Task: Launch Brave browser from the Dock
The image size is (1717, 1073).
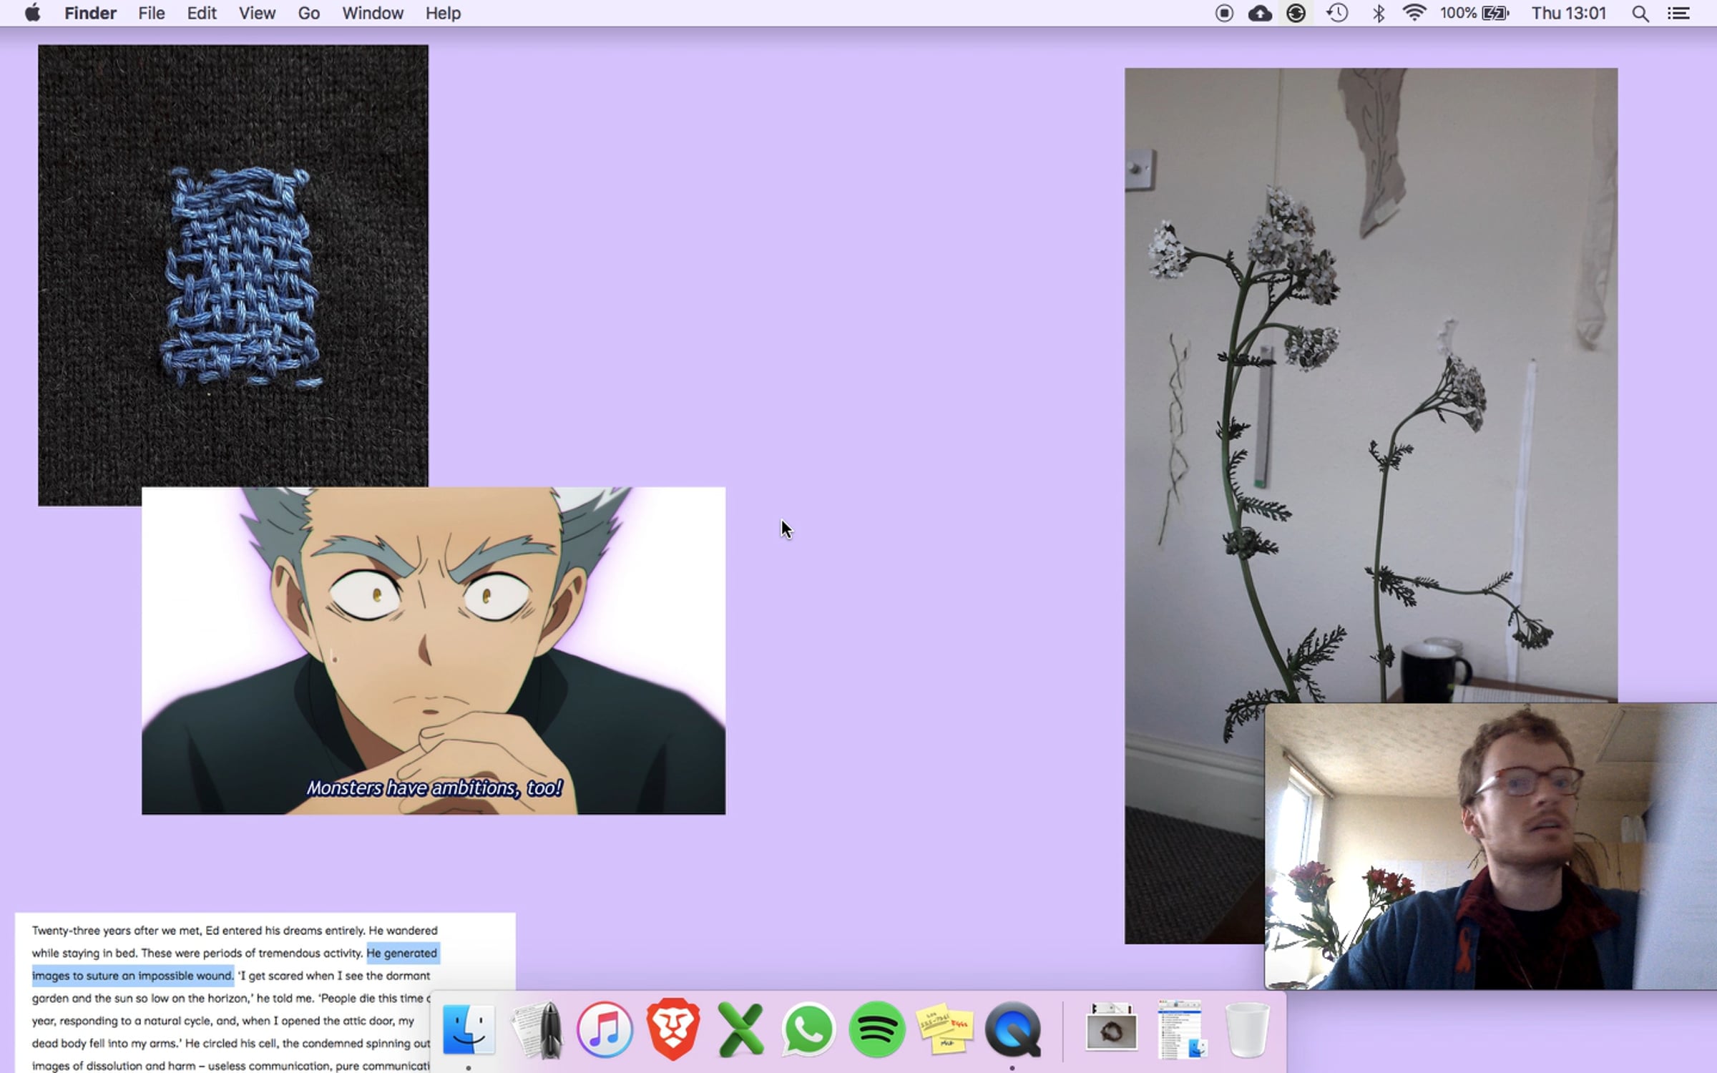Action: (673, 1029)
